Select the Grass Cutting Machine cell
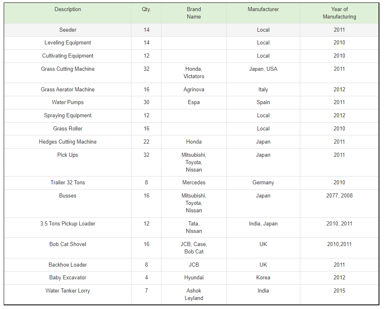Viewport: 386px width, 309px height. coord(68,73)
